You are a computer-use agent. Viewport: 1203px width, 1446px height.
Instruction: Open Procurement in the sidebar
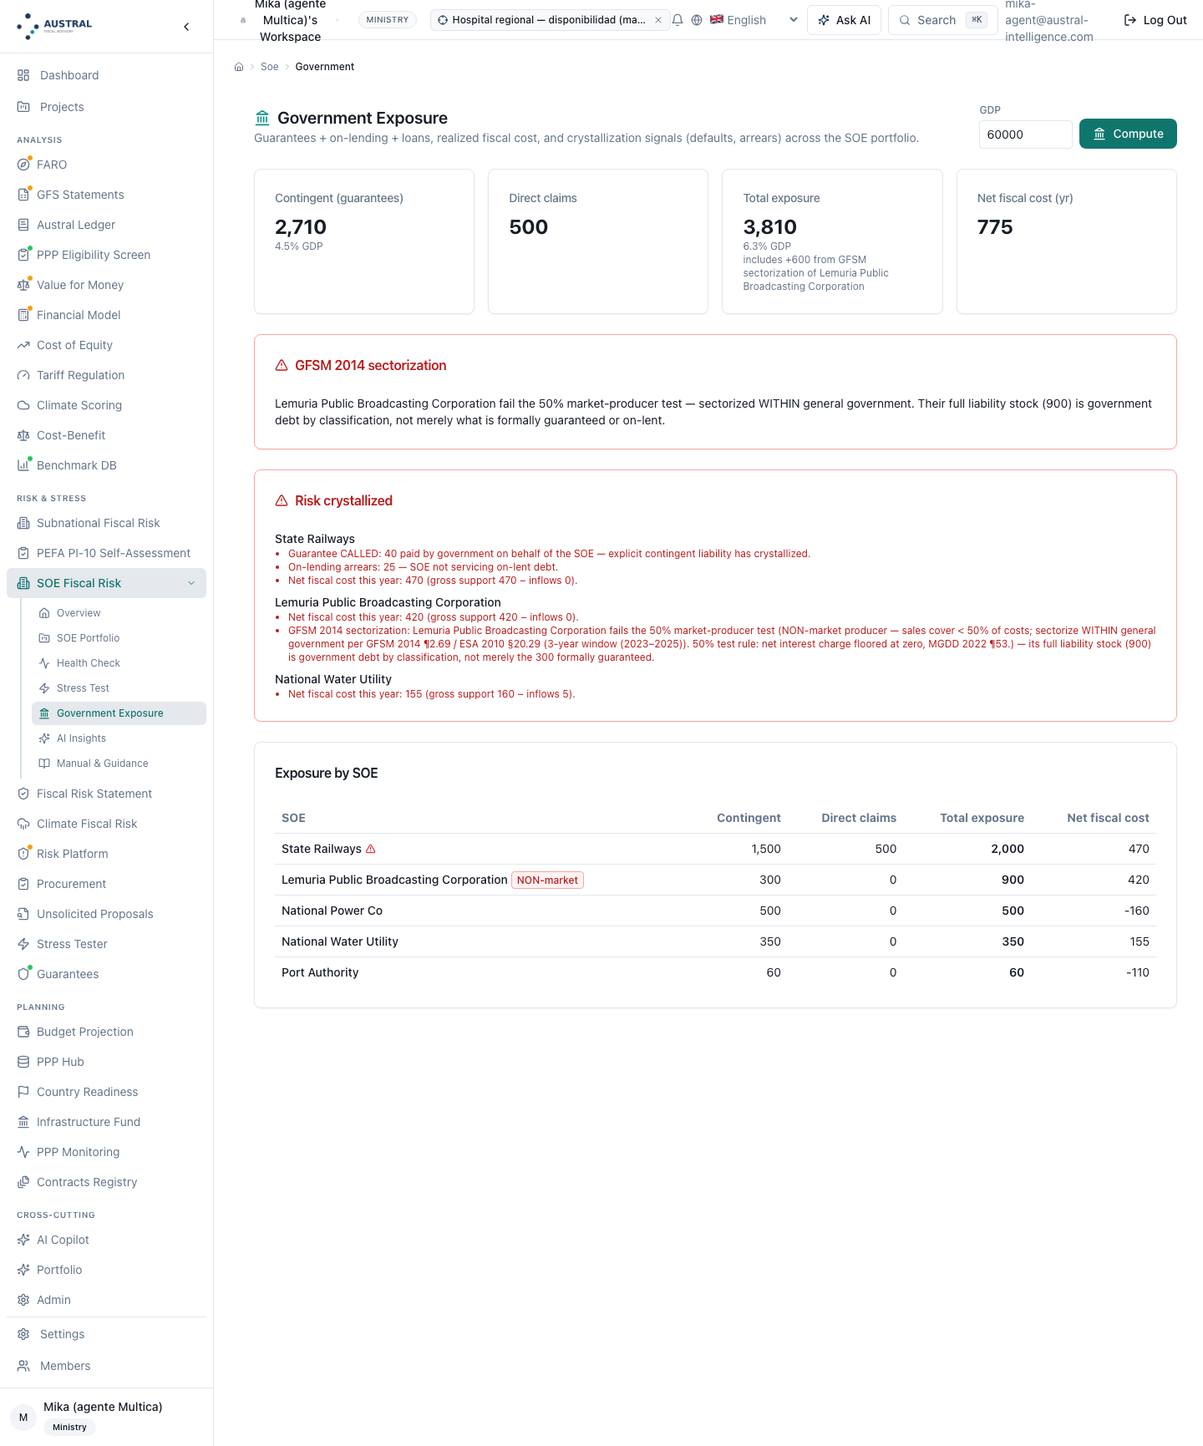point(106,884)
